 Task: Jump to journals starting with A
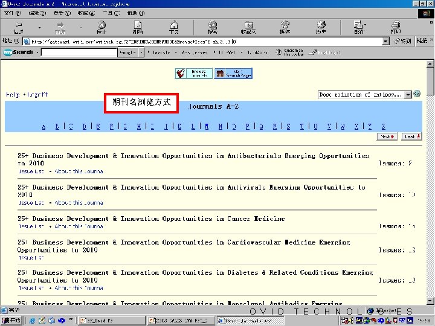[44, 127]
